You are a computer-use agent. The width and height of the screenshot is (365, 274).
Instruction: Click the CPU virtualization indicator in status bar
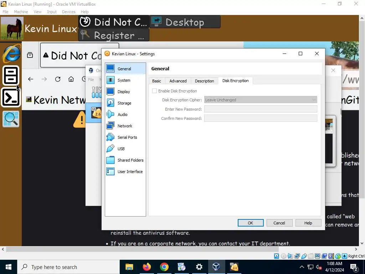click(331, 256)
